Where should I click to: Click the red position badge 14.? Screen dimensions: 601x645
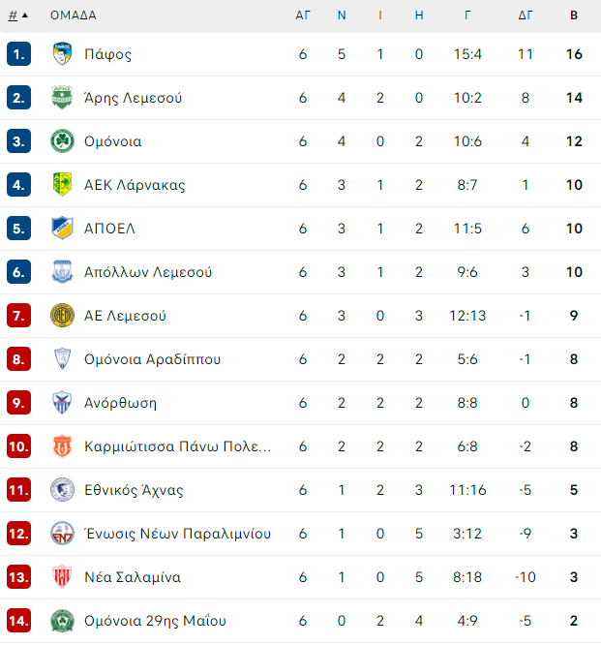[x=19, y=621]
